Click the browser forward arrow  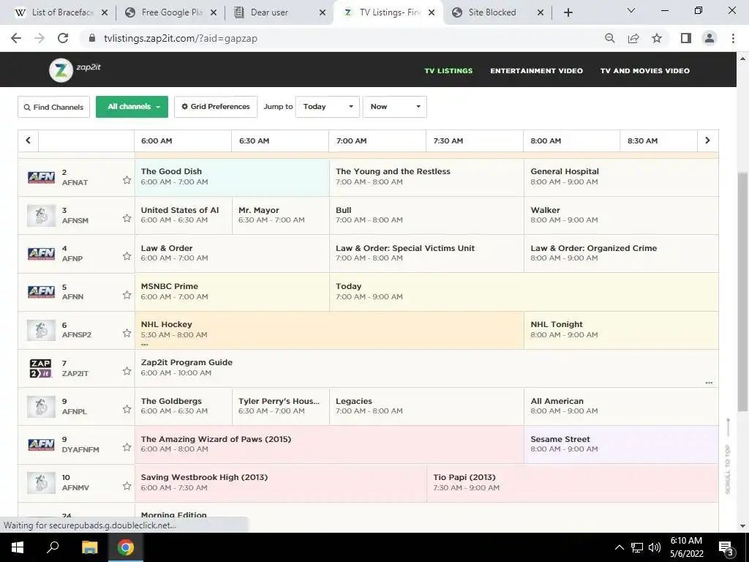pyautogui.click(x=39, y=38)
